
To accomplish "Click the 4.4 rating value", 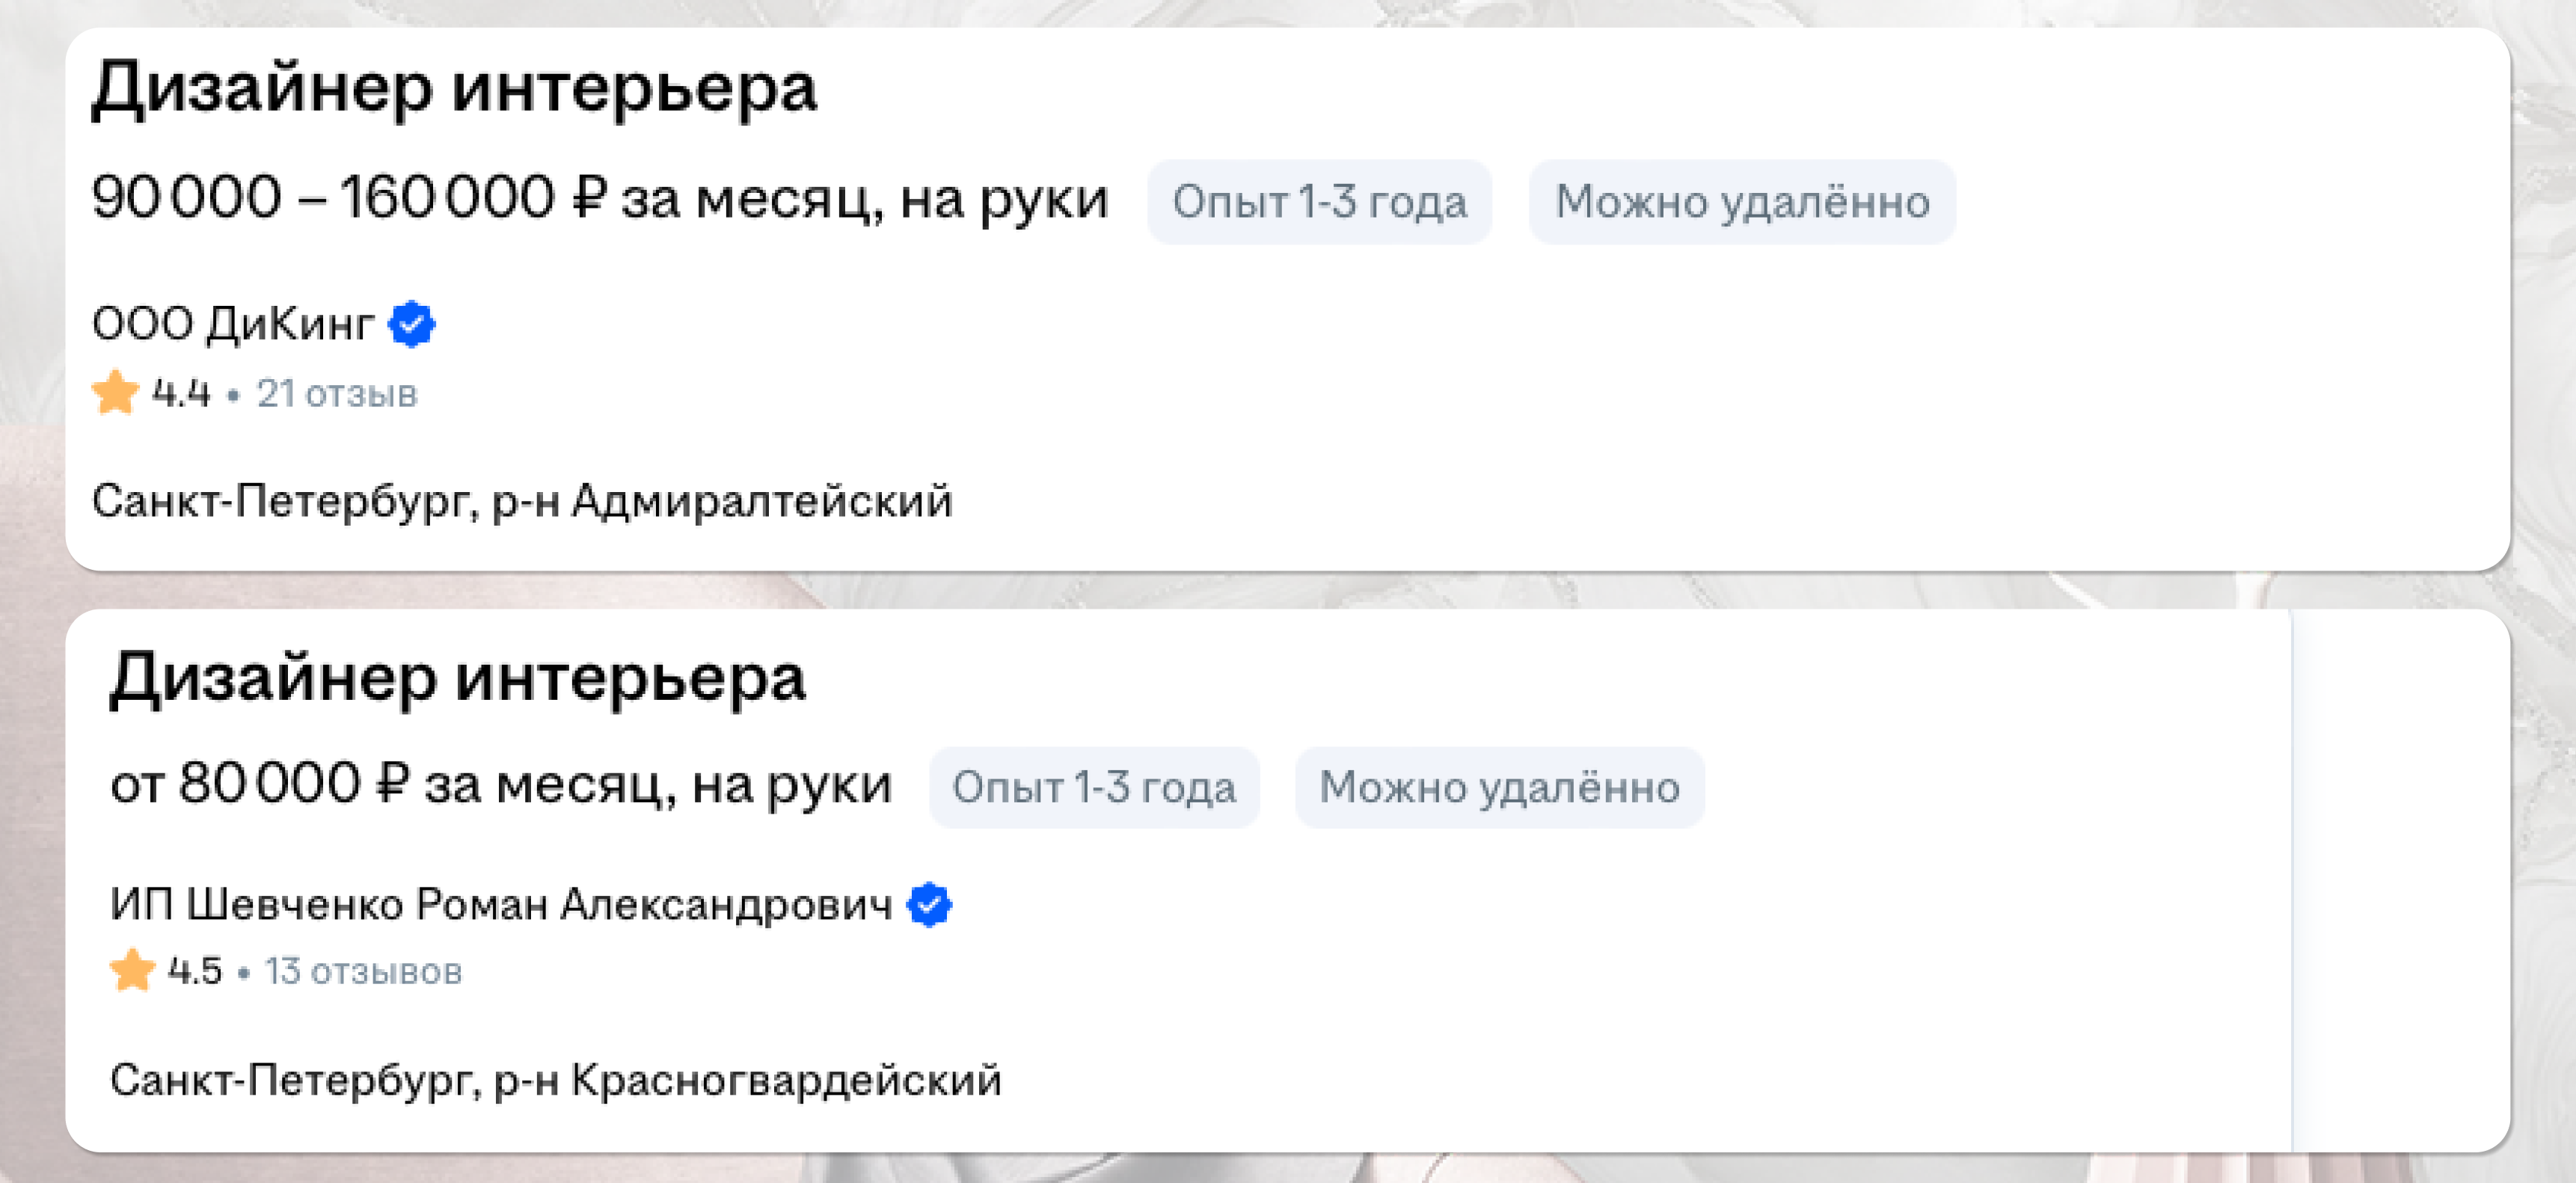I will [x=182, y=394].
